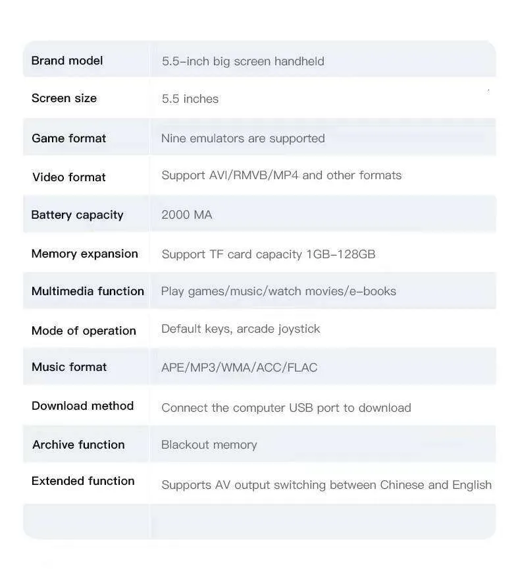Click the Memory expansion label
Viewport: 520px width, 587px height.
coord(84,254)
